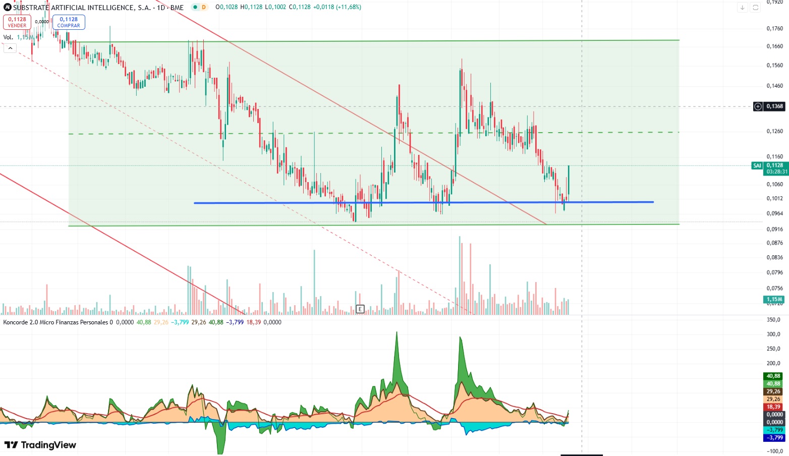
Task: Click the 350,0 indicator axis value
Action: click(774, 320)
